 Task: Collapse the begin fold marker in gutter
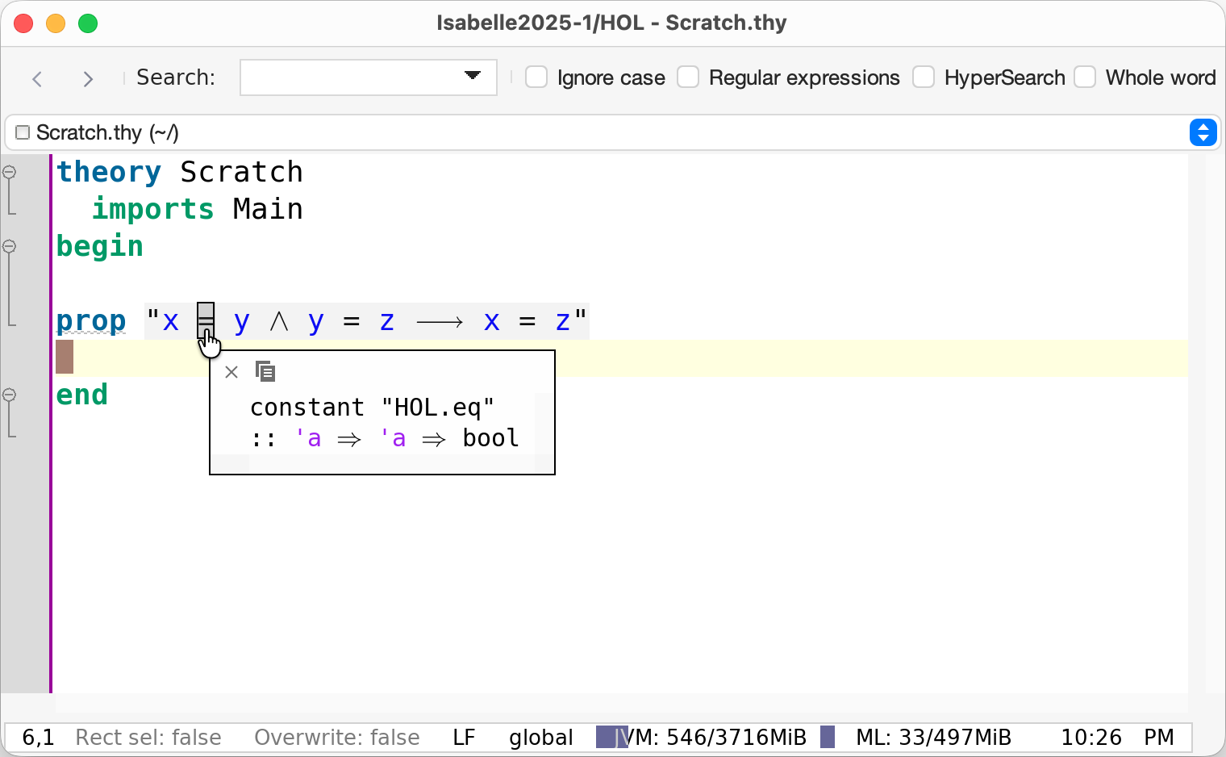[x=10, y=246]
